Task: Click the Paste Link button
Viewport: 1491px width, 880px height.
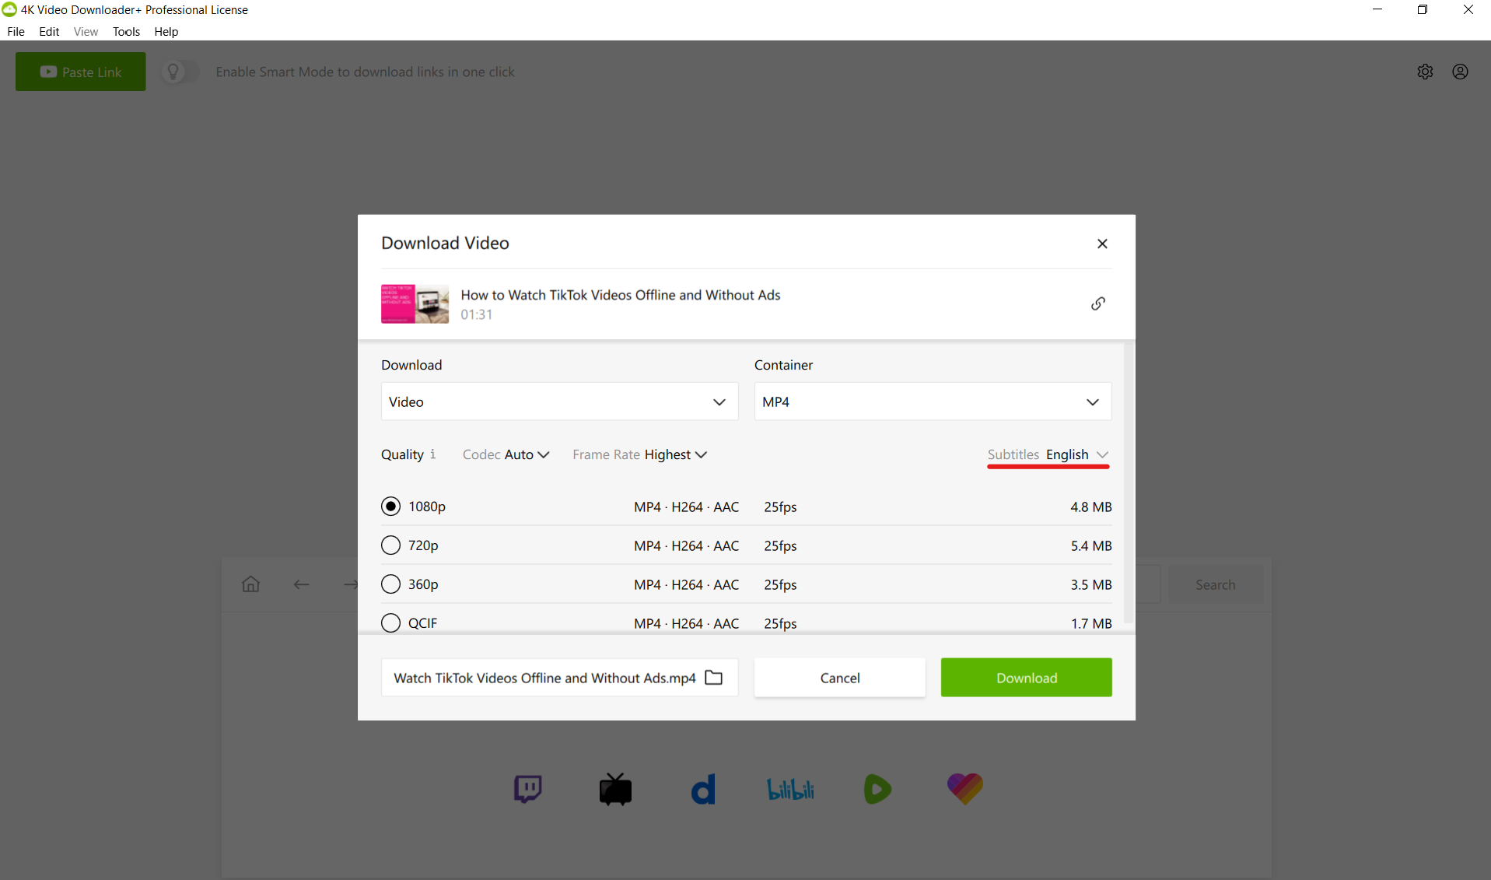Action: click(81, 72)
